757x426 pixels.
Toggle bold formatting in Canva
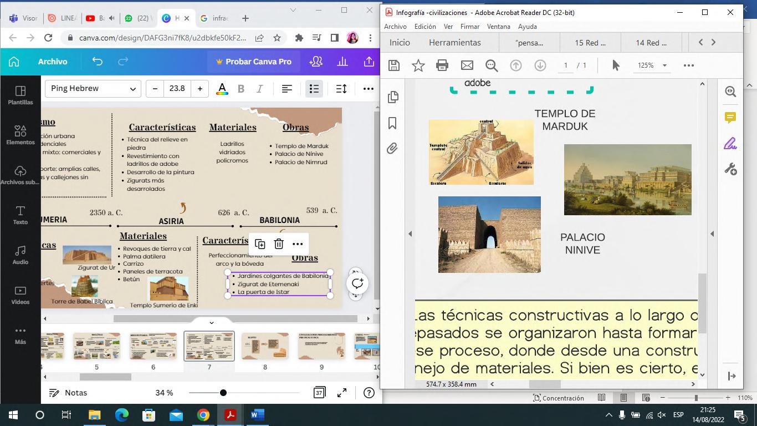[241, 89]
